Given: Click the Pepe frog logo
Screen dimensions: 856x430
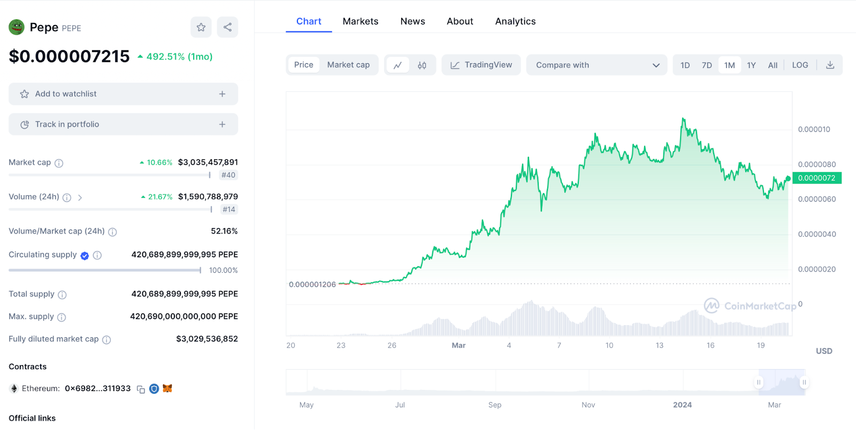Looking at the screenshot, I should tap(17, 27).
